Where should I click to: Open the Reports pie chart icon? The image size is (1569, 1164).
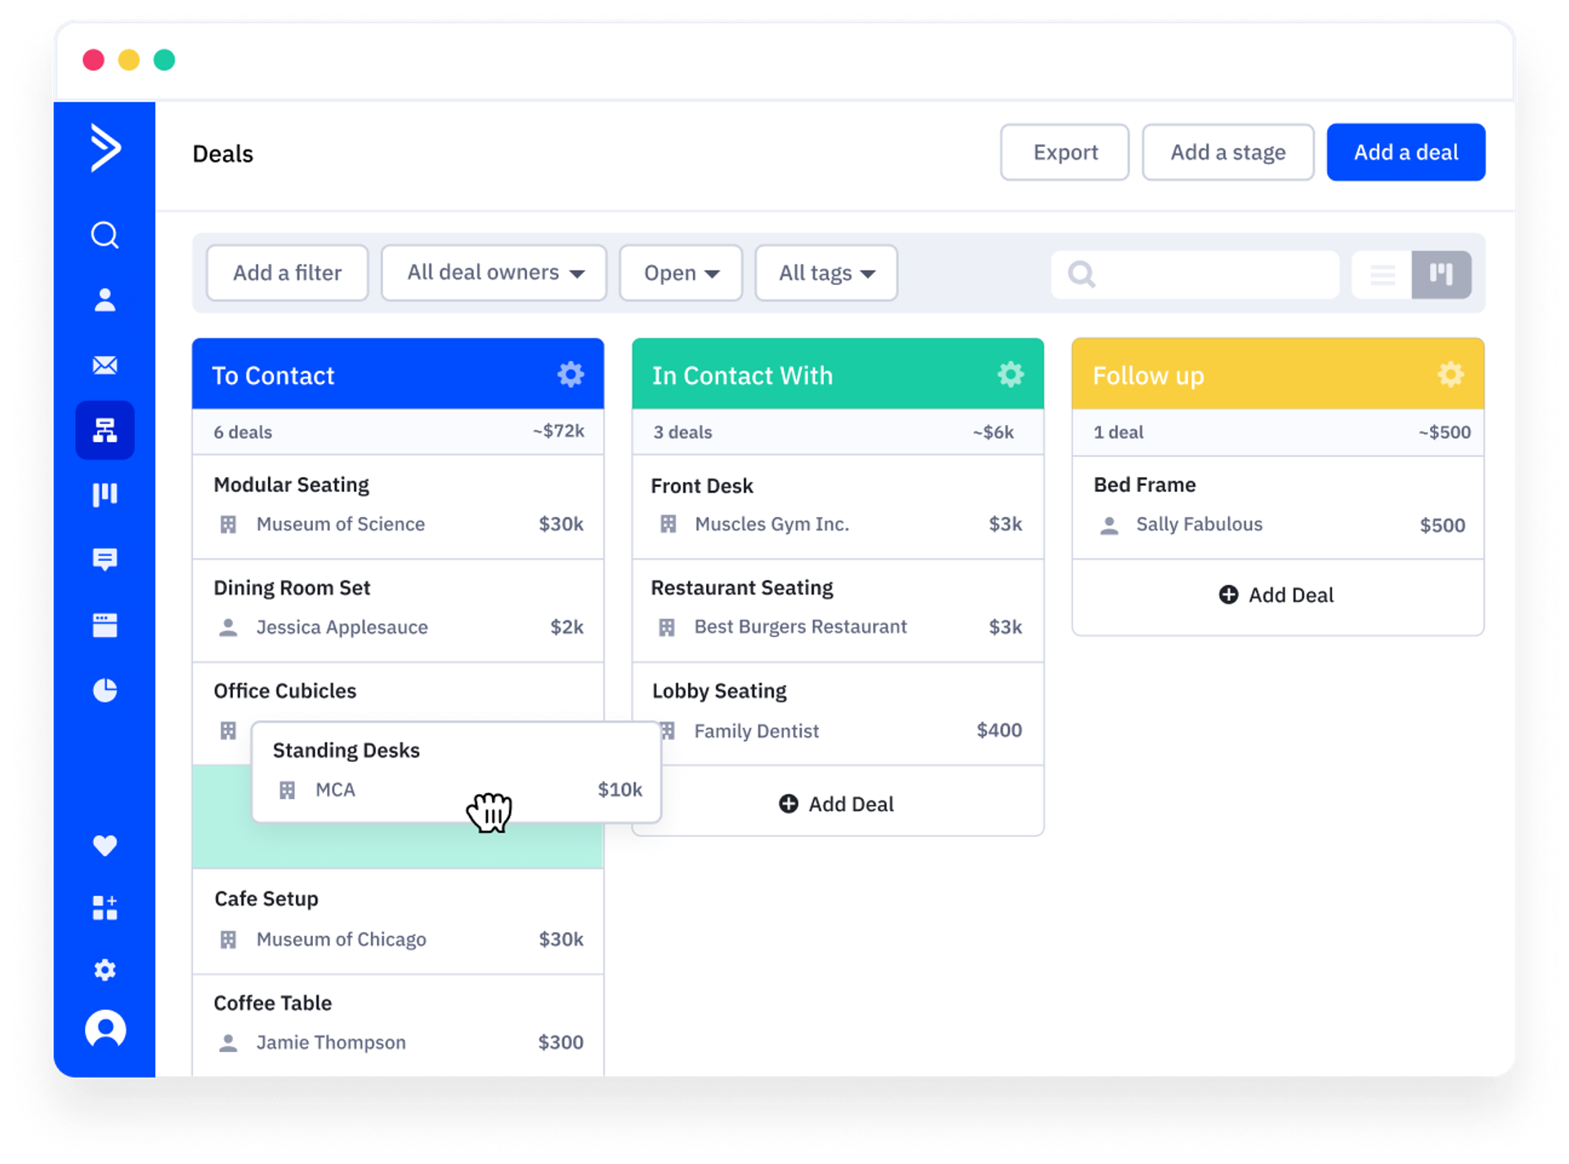[x=105, y=691]
